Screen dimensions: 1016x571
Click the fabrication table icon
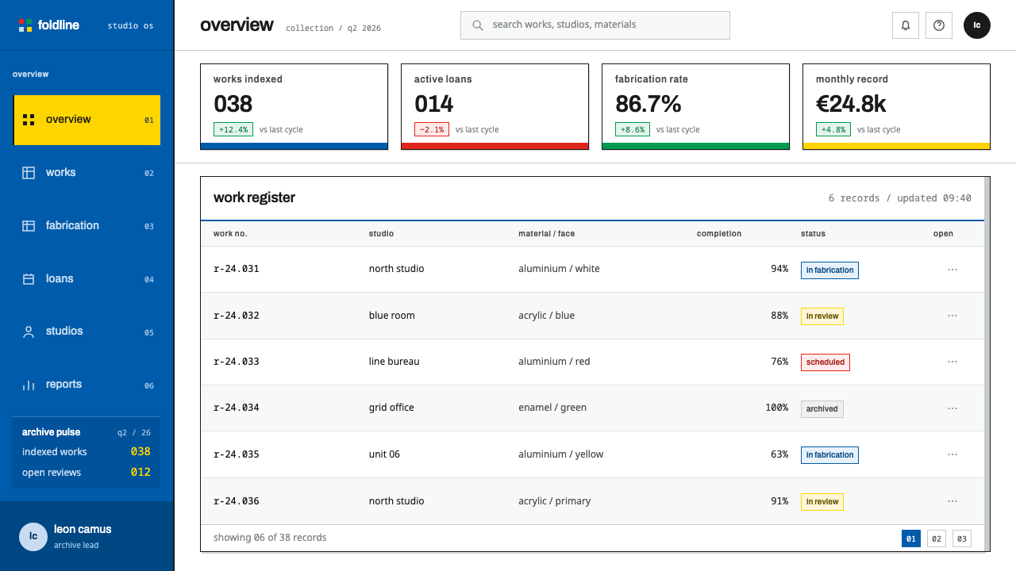[x=29, y=226]
